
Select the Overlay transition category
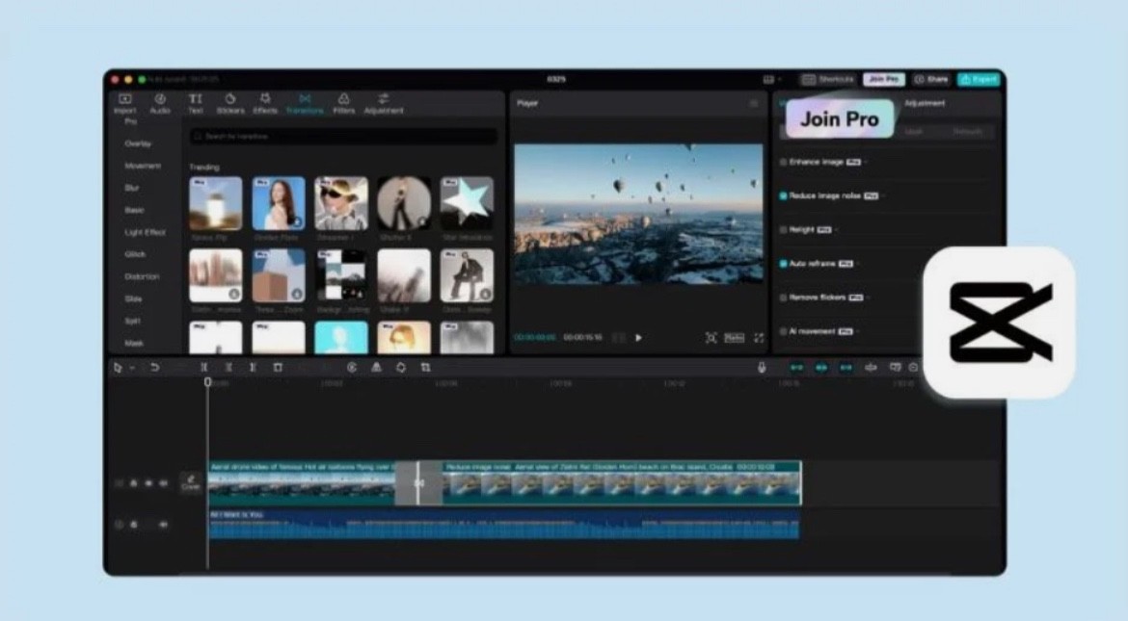click(x=138, y=143)
